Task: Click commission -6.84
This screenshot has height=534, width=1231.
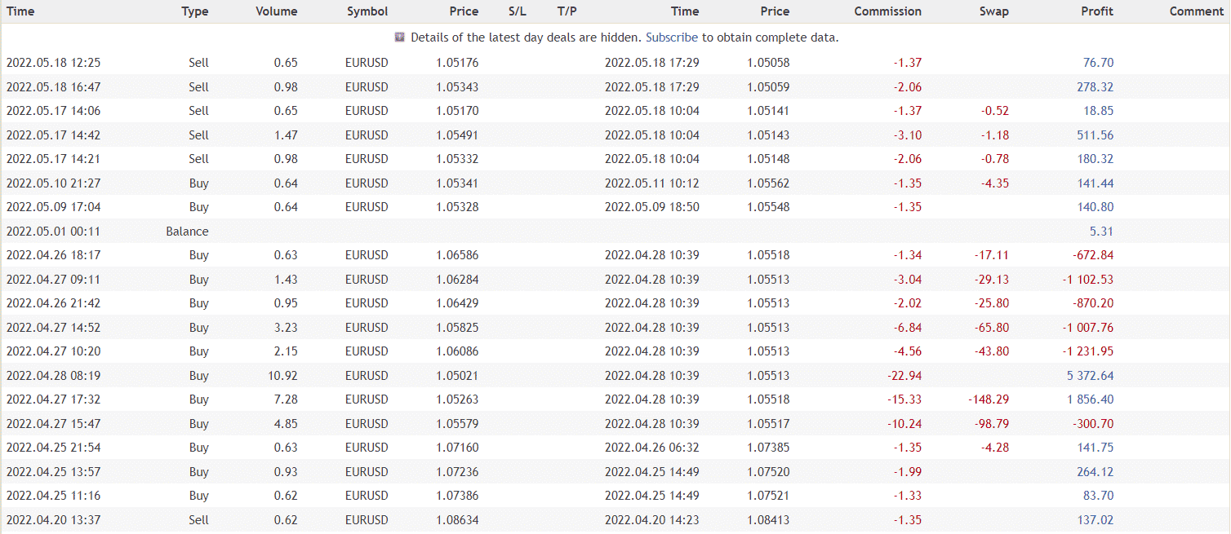Action: pos(908,328)
